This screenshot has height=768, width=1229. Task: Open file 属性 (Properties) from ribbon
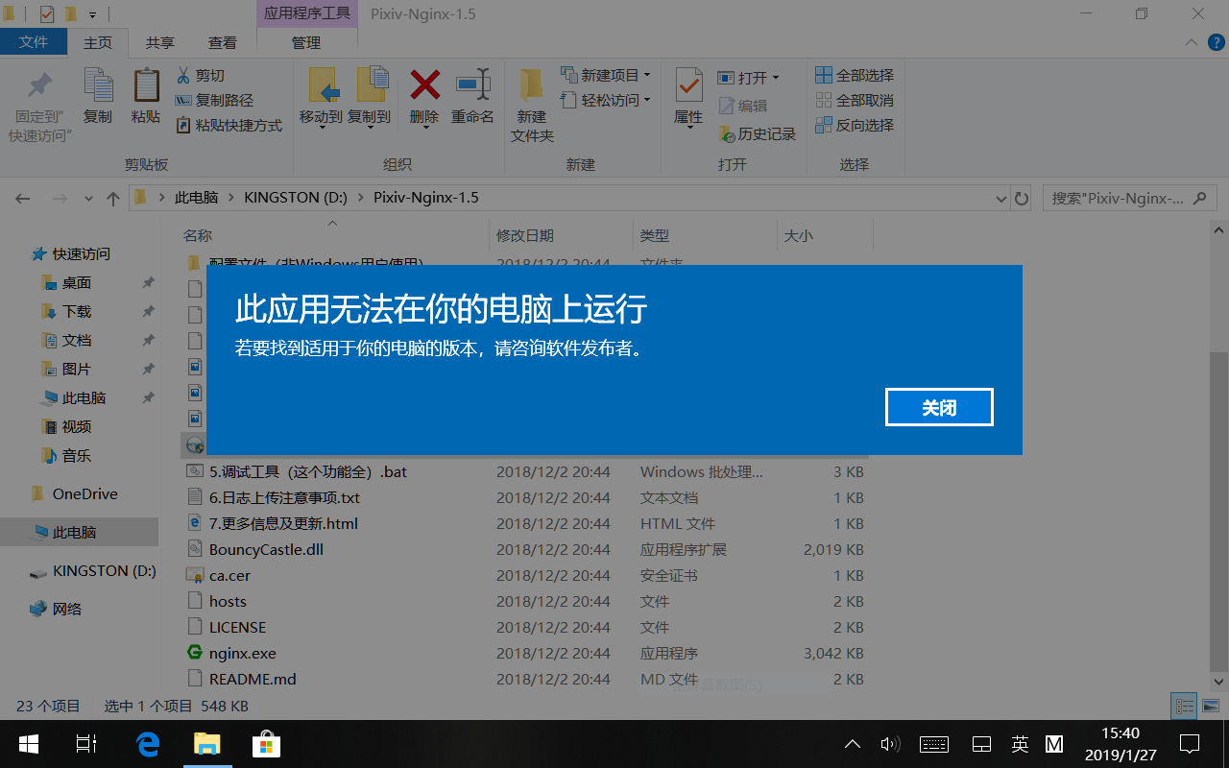[688, 96]
